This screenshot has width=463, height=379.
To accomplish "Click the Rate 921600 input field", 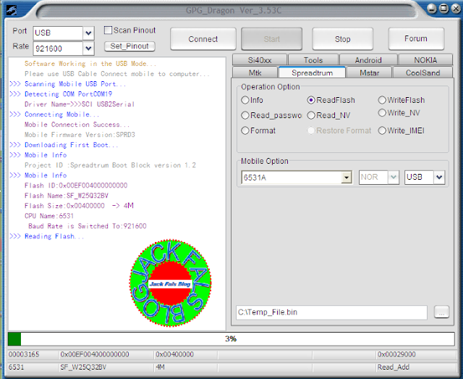I will (x=58, y=49).
